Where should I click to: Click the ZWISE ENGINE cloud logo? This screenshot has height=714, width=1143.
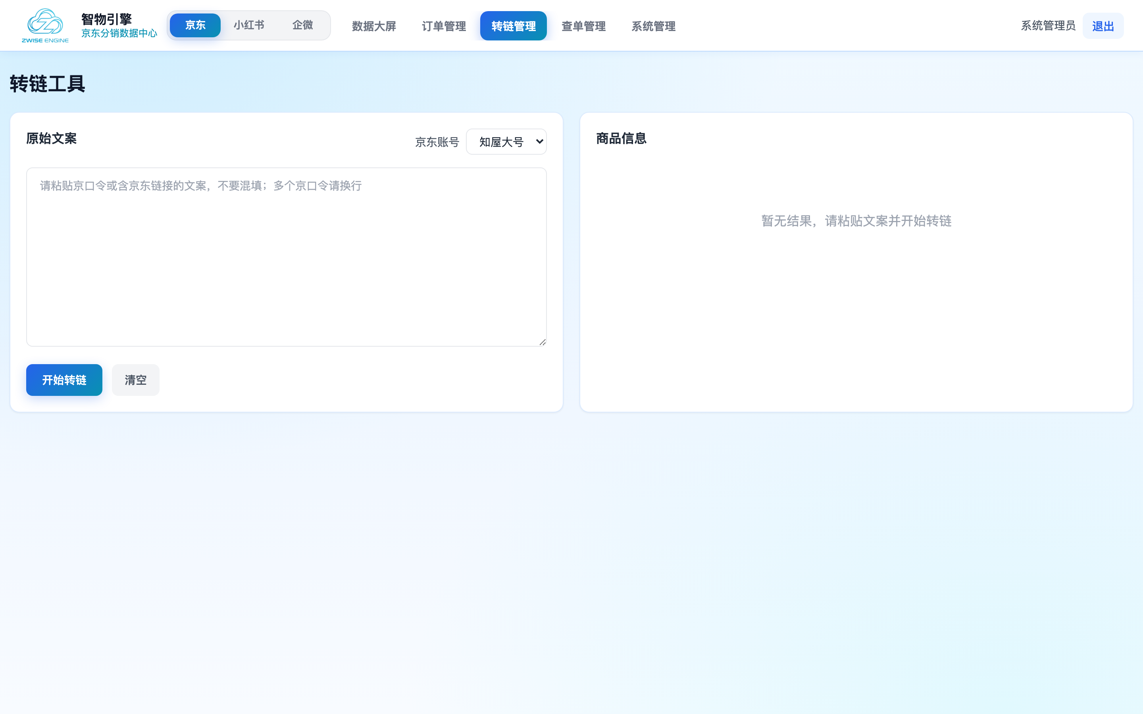pyautogui.click(x=45, y=25)
